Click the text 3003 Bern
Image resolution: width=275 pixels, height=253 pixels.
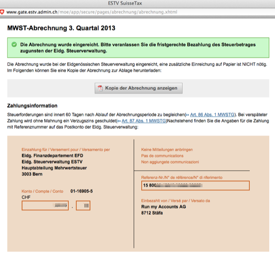[32, 174]
